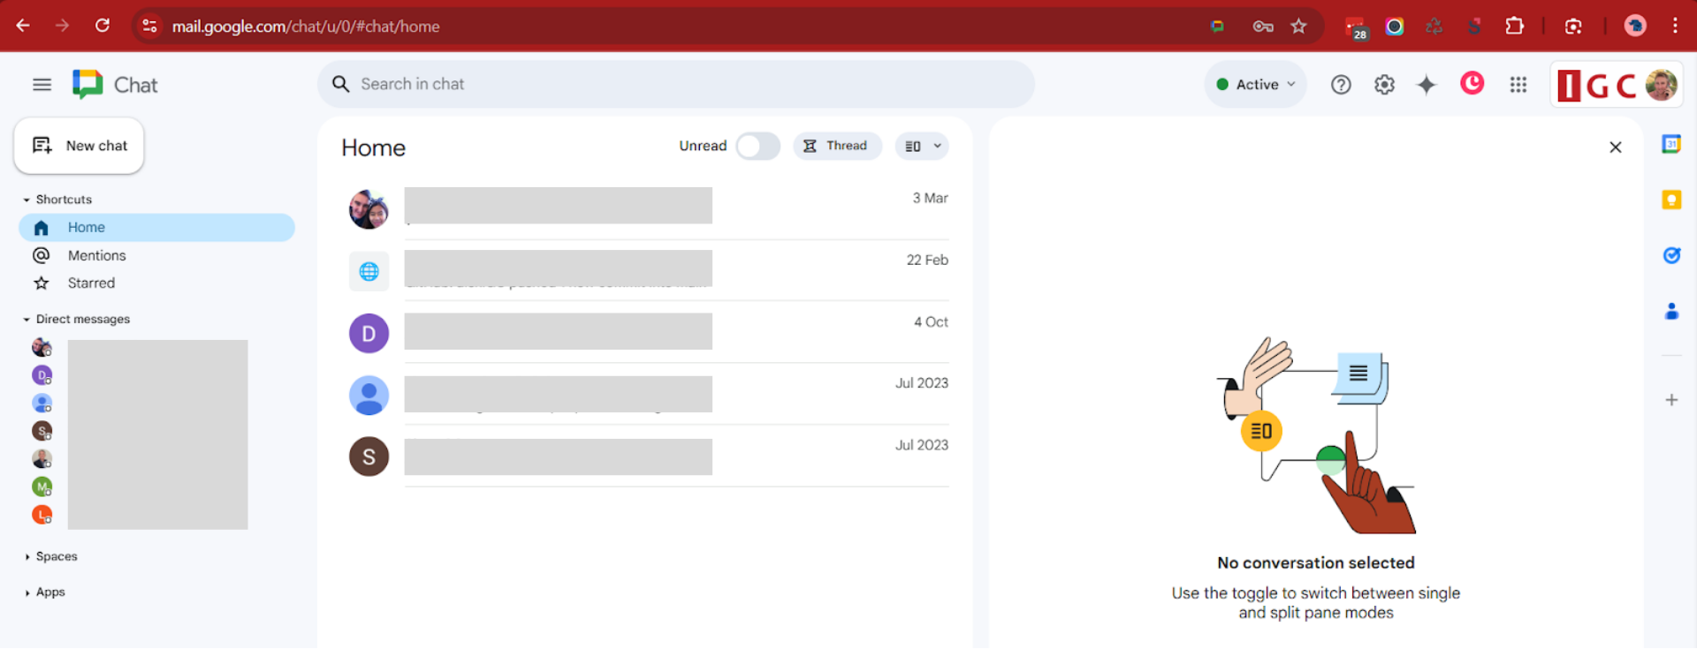Open the Google apps grid
This screenshot has height=649, width=1697.
tap(1518, 85)
